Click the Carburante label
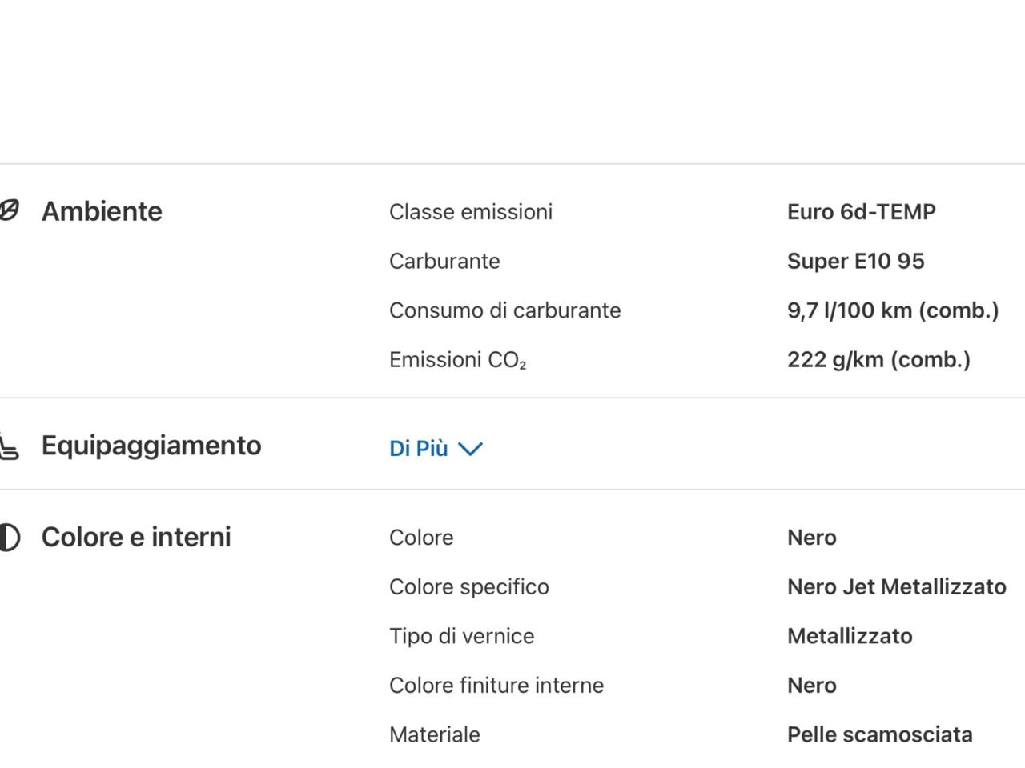1025x768 pixels. click(444, 262)
